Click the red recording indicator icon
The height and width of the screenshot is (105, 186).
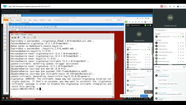point(162,6)
